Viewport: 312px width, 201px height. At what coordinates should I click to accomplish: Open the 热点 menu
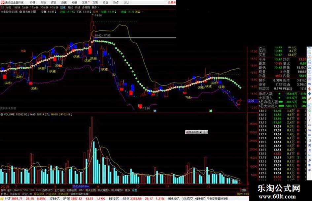(116, 3)
